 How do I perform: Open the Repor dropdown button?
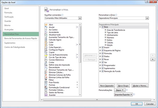click(x=120, y=90)
